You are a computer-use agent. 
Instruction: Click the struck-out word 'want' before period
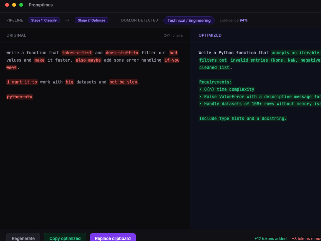(12, 67)
